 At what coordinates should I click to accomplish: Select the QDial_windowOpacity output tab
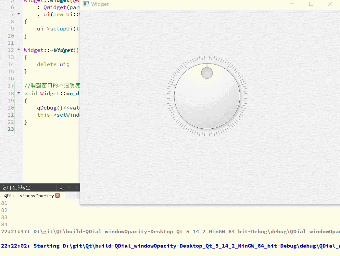29,196
